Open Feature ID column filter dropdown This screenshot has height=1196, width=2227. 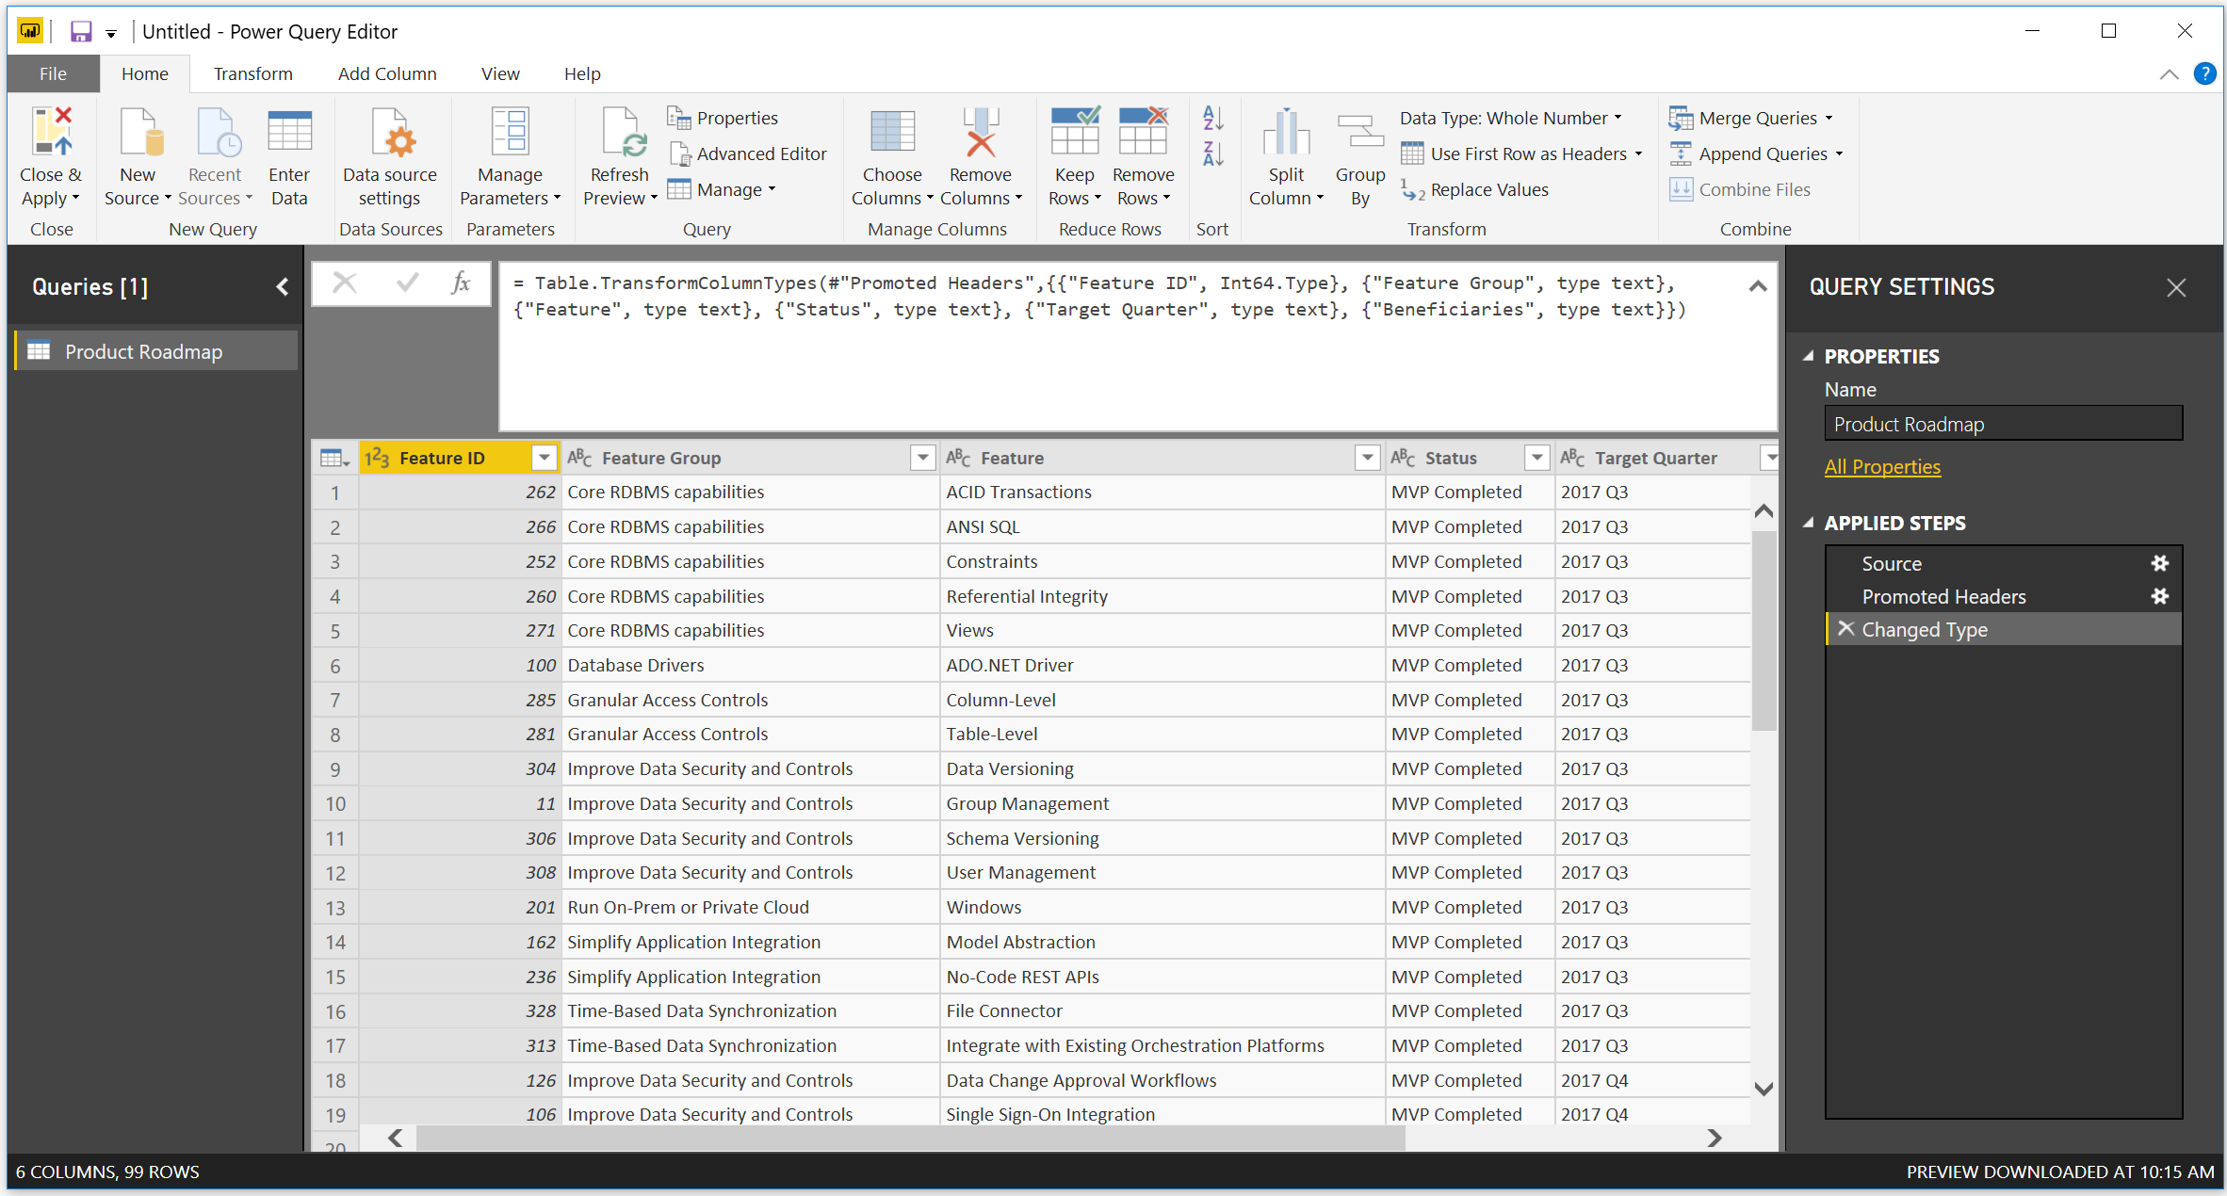click(x=544, y=458)
